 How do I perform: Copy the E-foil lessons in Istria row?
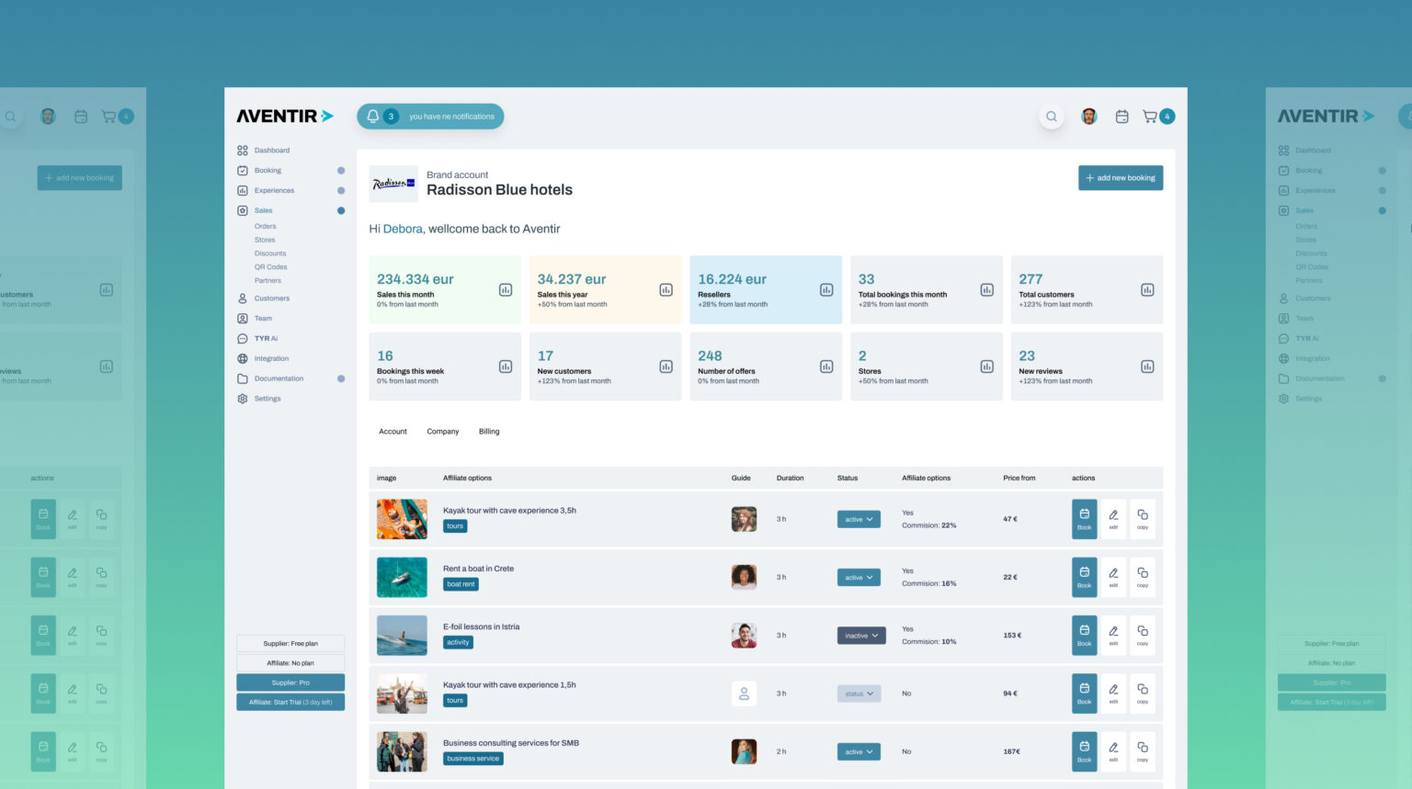tap(1142, 635)
